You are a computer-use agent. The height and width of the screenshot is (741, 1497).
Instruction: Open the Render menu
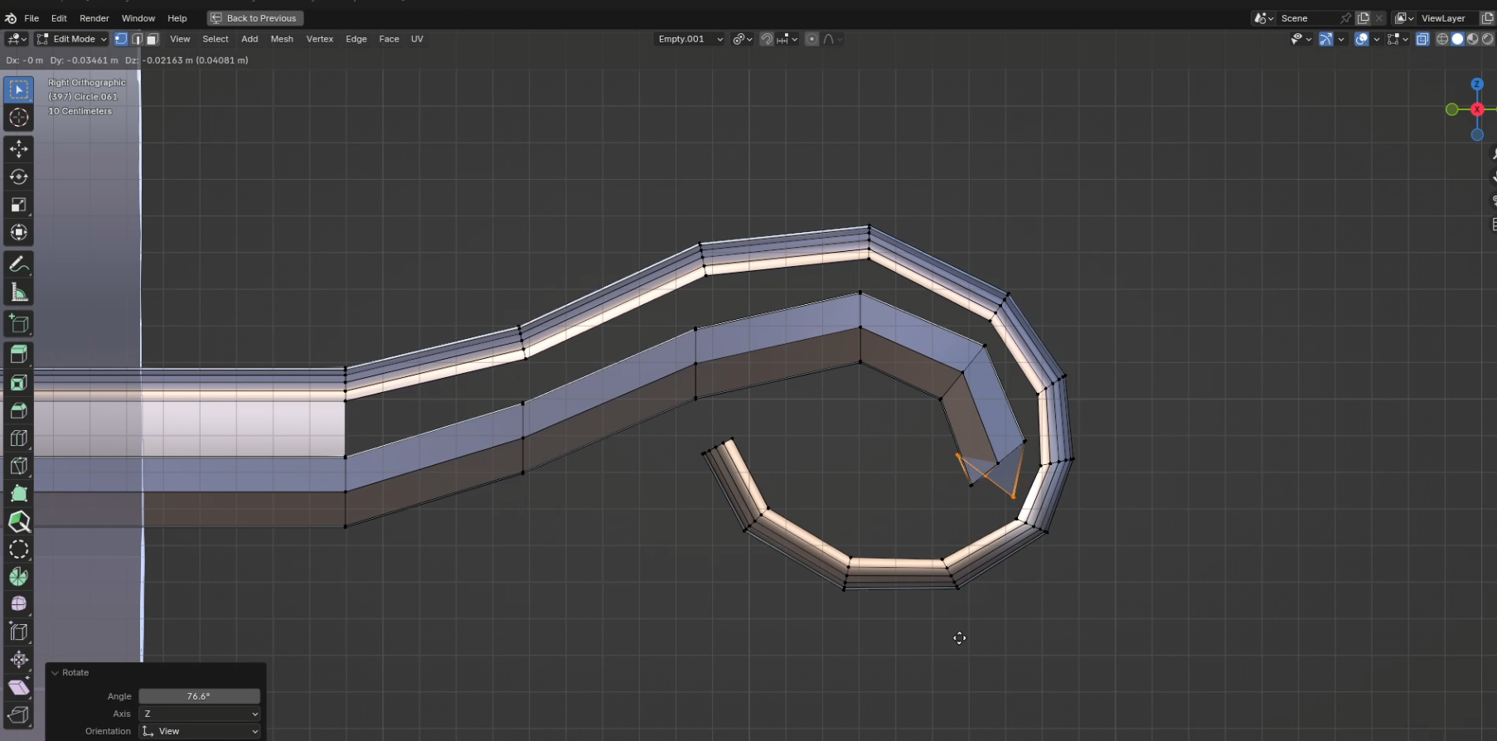[94, 18]
